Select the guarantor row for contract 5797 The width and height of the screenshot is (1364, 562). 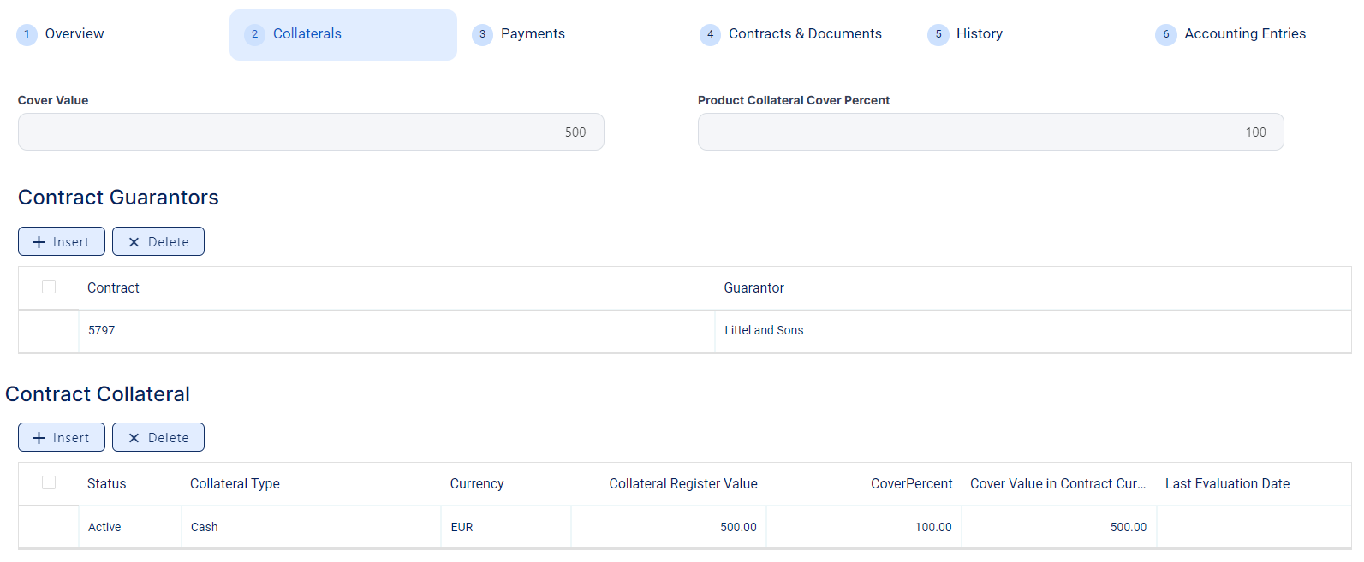(49, 331)
